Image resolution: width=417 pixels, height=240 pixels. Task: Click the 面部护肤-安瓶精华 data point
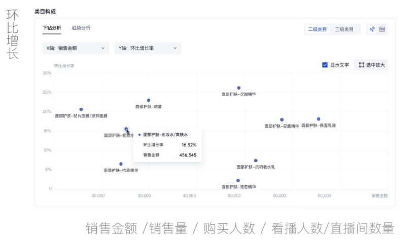282,120
